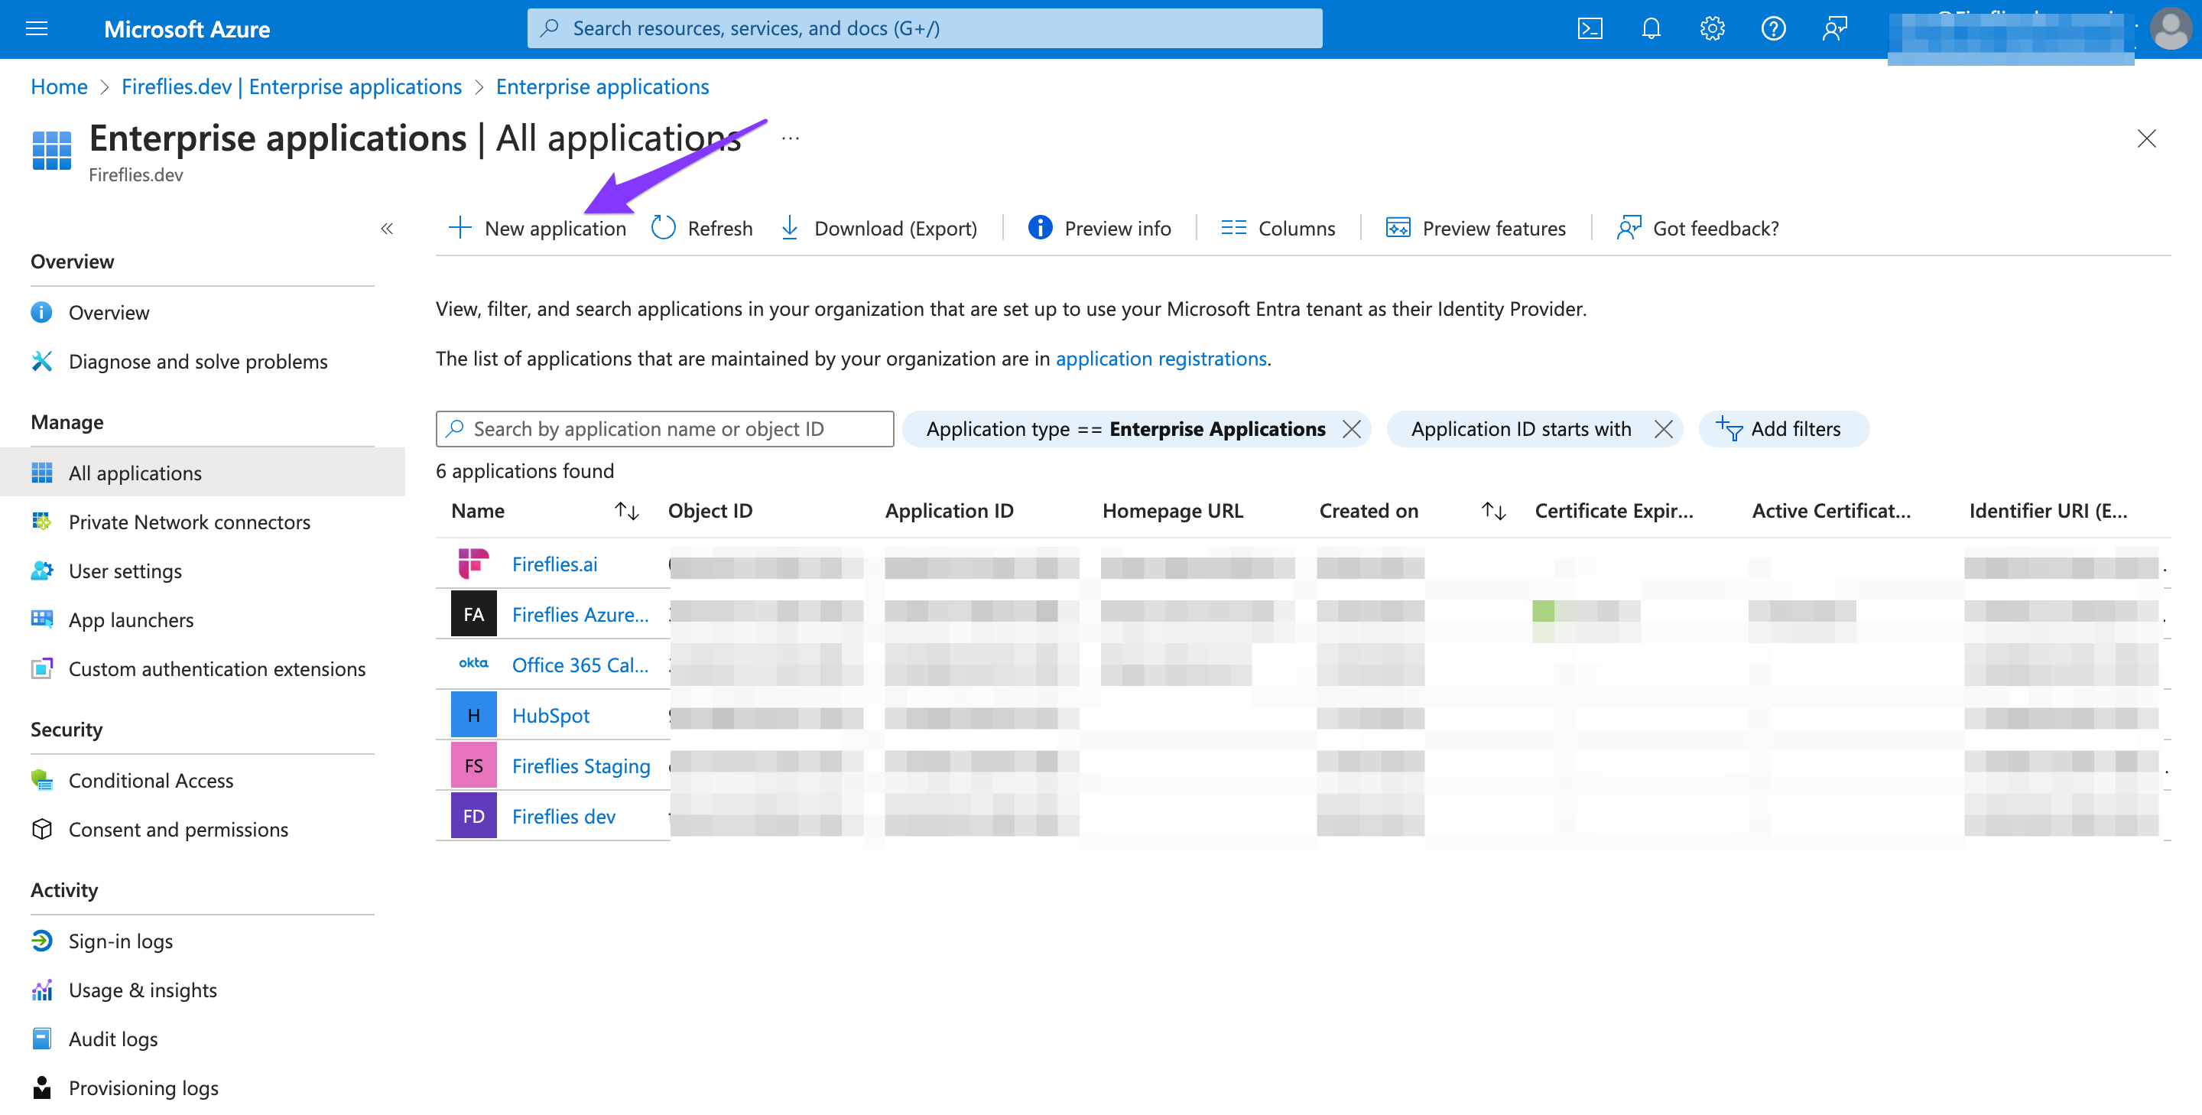This screenshot has height=1115, width=2202.
Task: Click Add filters button
Action: pos(1781,429)
